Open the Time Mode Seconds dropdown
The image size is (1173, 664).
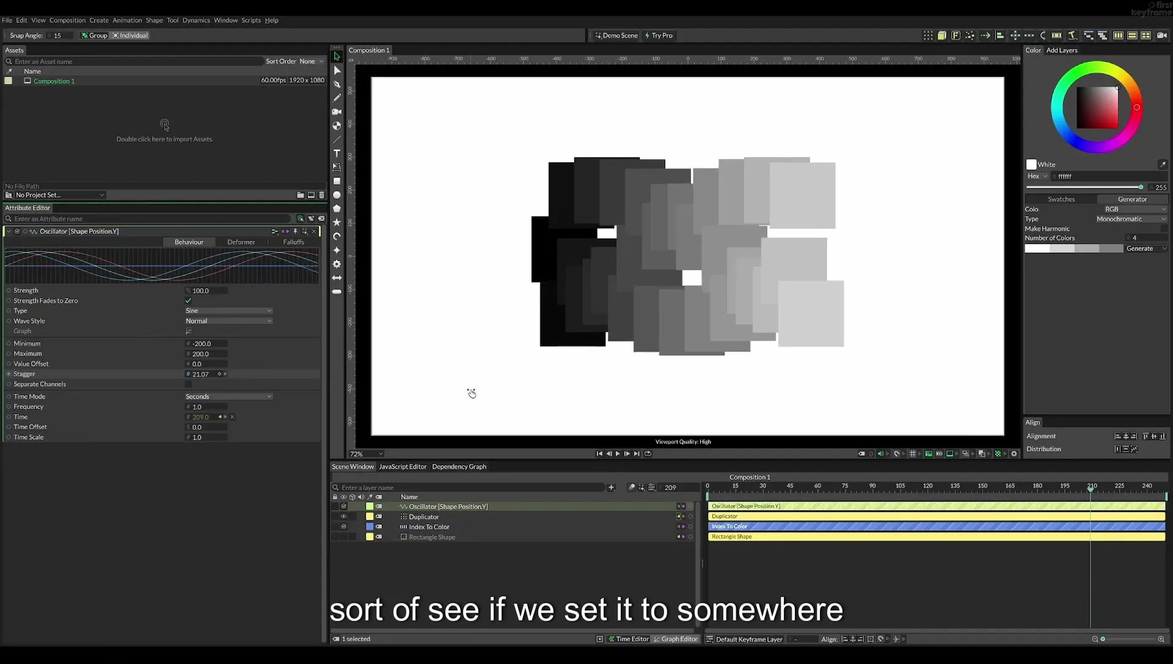click(x=228, y=397)
